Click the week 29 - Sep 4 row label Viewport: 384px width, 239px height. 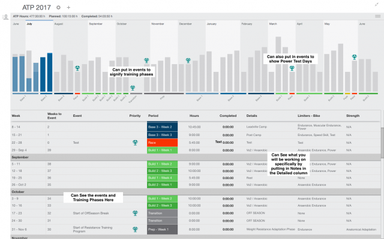pyautogui.click(x=19, y=150)
